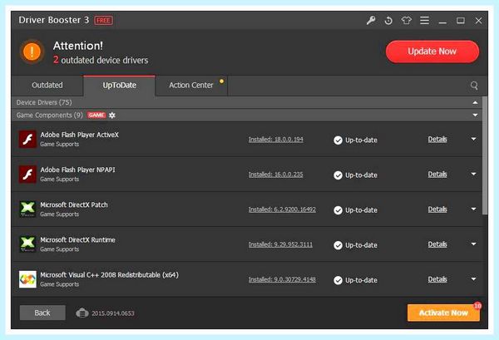Open dropdown arrow for Flash Player NPAPI
Image resolution: width=499 pixels, height=340 pixels.
click(x=473, y=175)
